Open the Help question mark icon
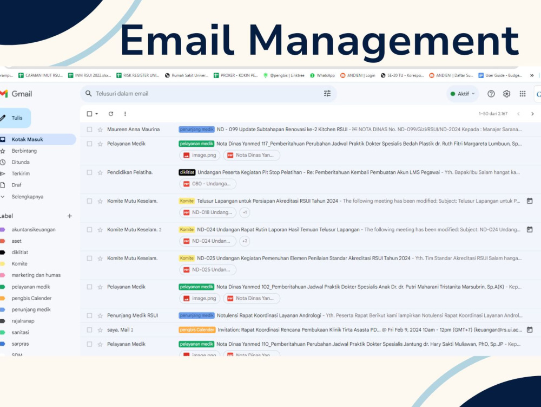Image resolution: width=541 pixels, height=407 pixels. 491,94
